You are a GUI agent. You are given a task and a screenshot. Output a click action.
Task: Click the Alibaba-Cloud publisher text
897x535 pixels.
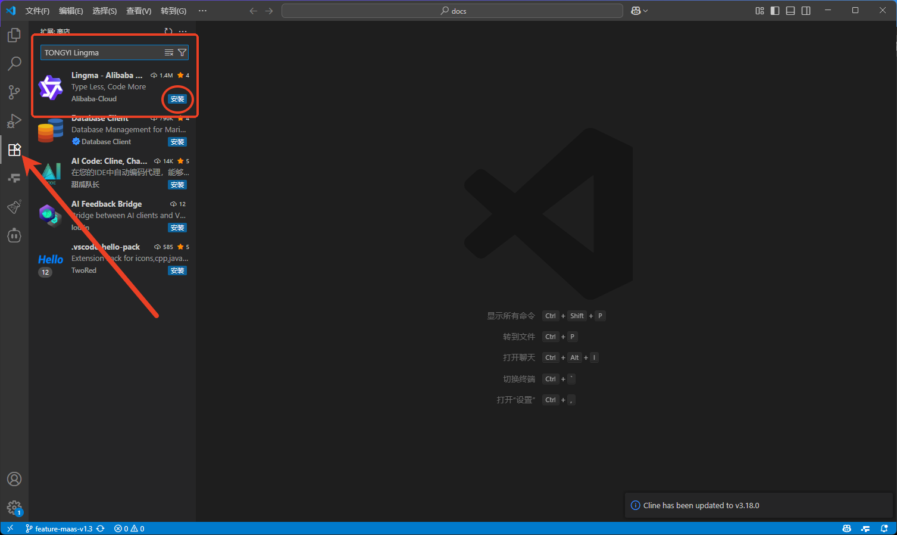pyautogui.click(x=94, y=99)
